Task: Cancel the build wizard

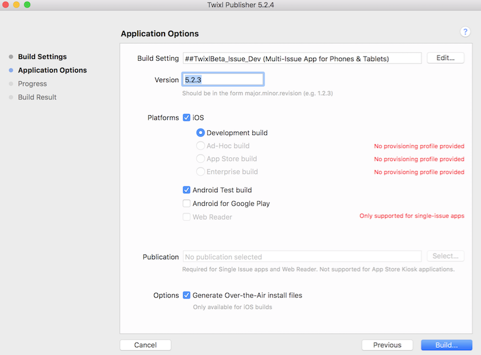Action: coord(145,345)
